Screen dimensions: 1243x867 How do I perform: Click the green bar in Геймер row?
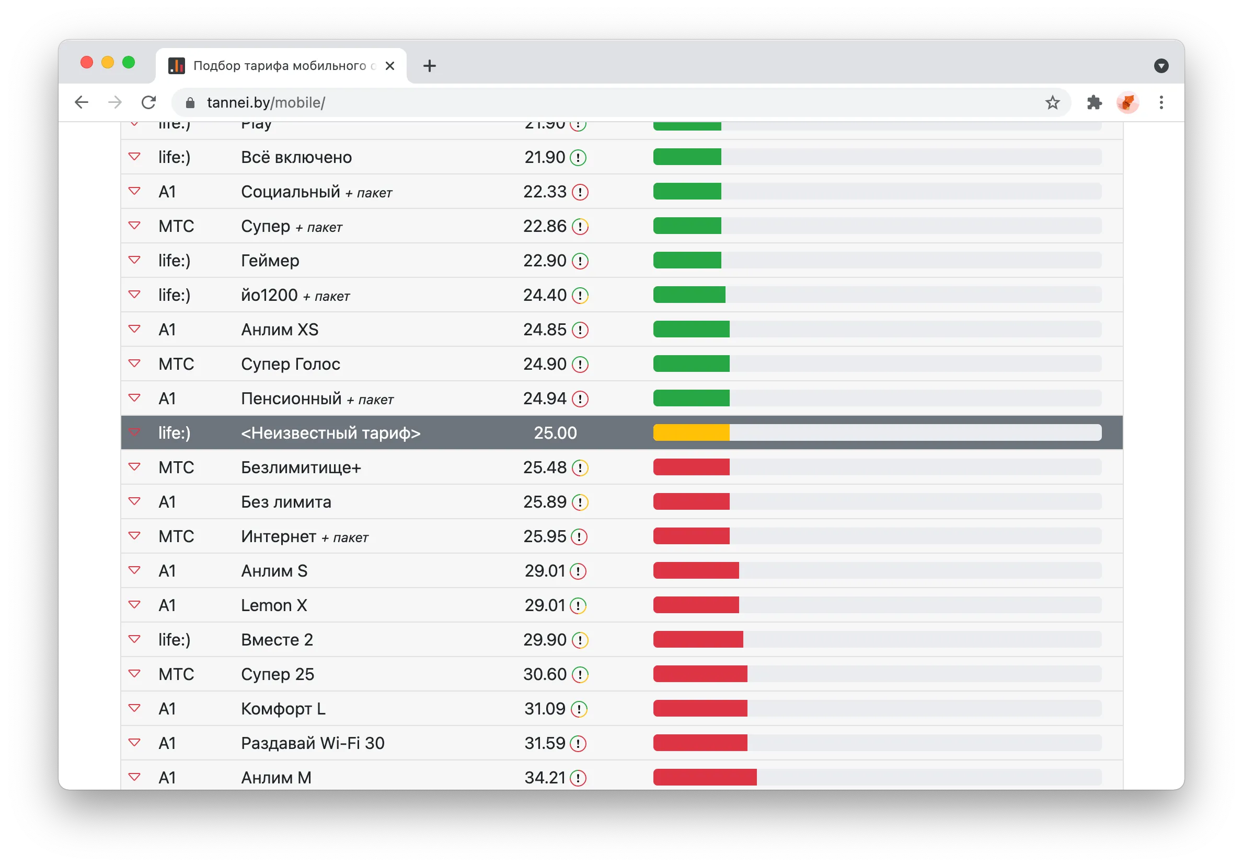687,260
